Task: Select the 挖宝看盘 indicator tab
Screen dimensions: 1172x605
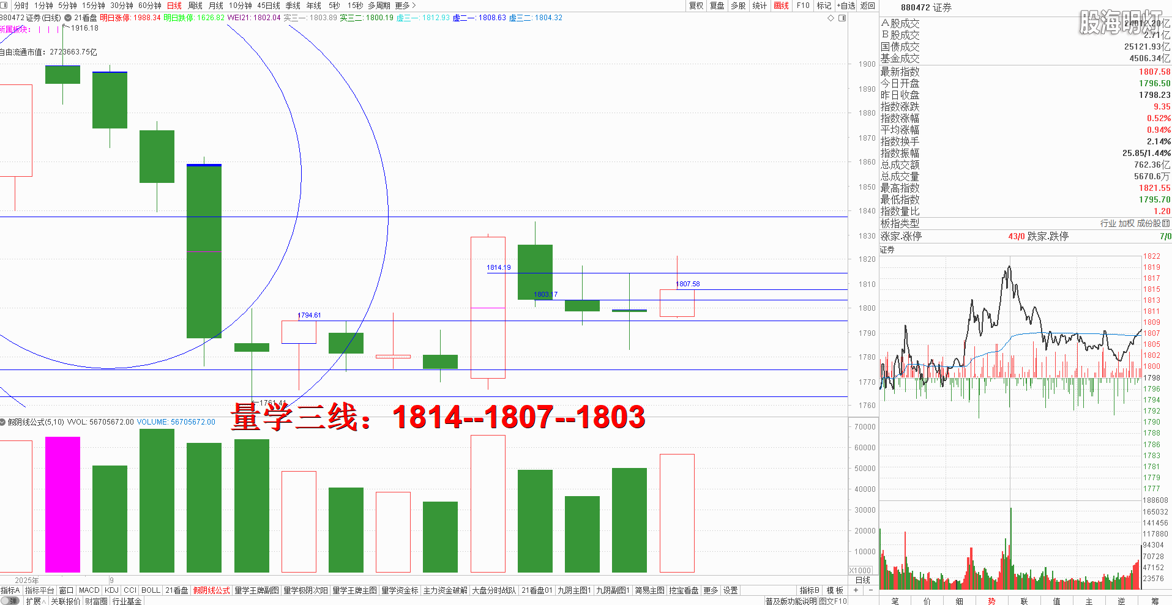Action: tap(684, 590)
